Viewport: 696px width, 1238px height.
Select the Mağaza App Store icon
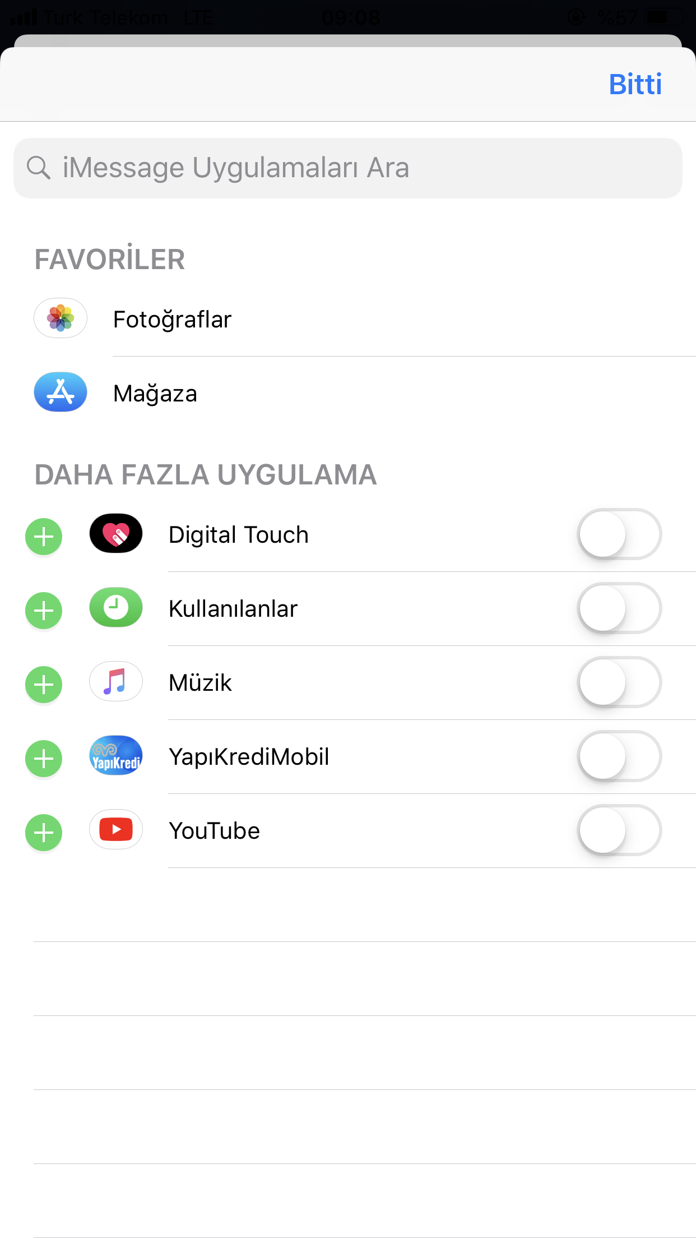tap(61, 392)
